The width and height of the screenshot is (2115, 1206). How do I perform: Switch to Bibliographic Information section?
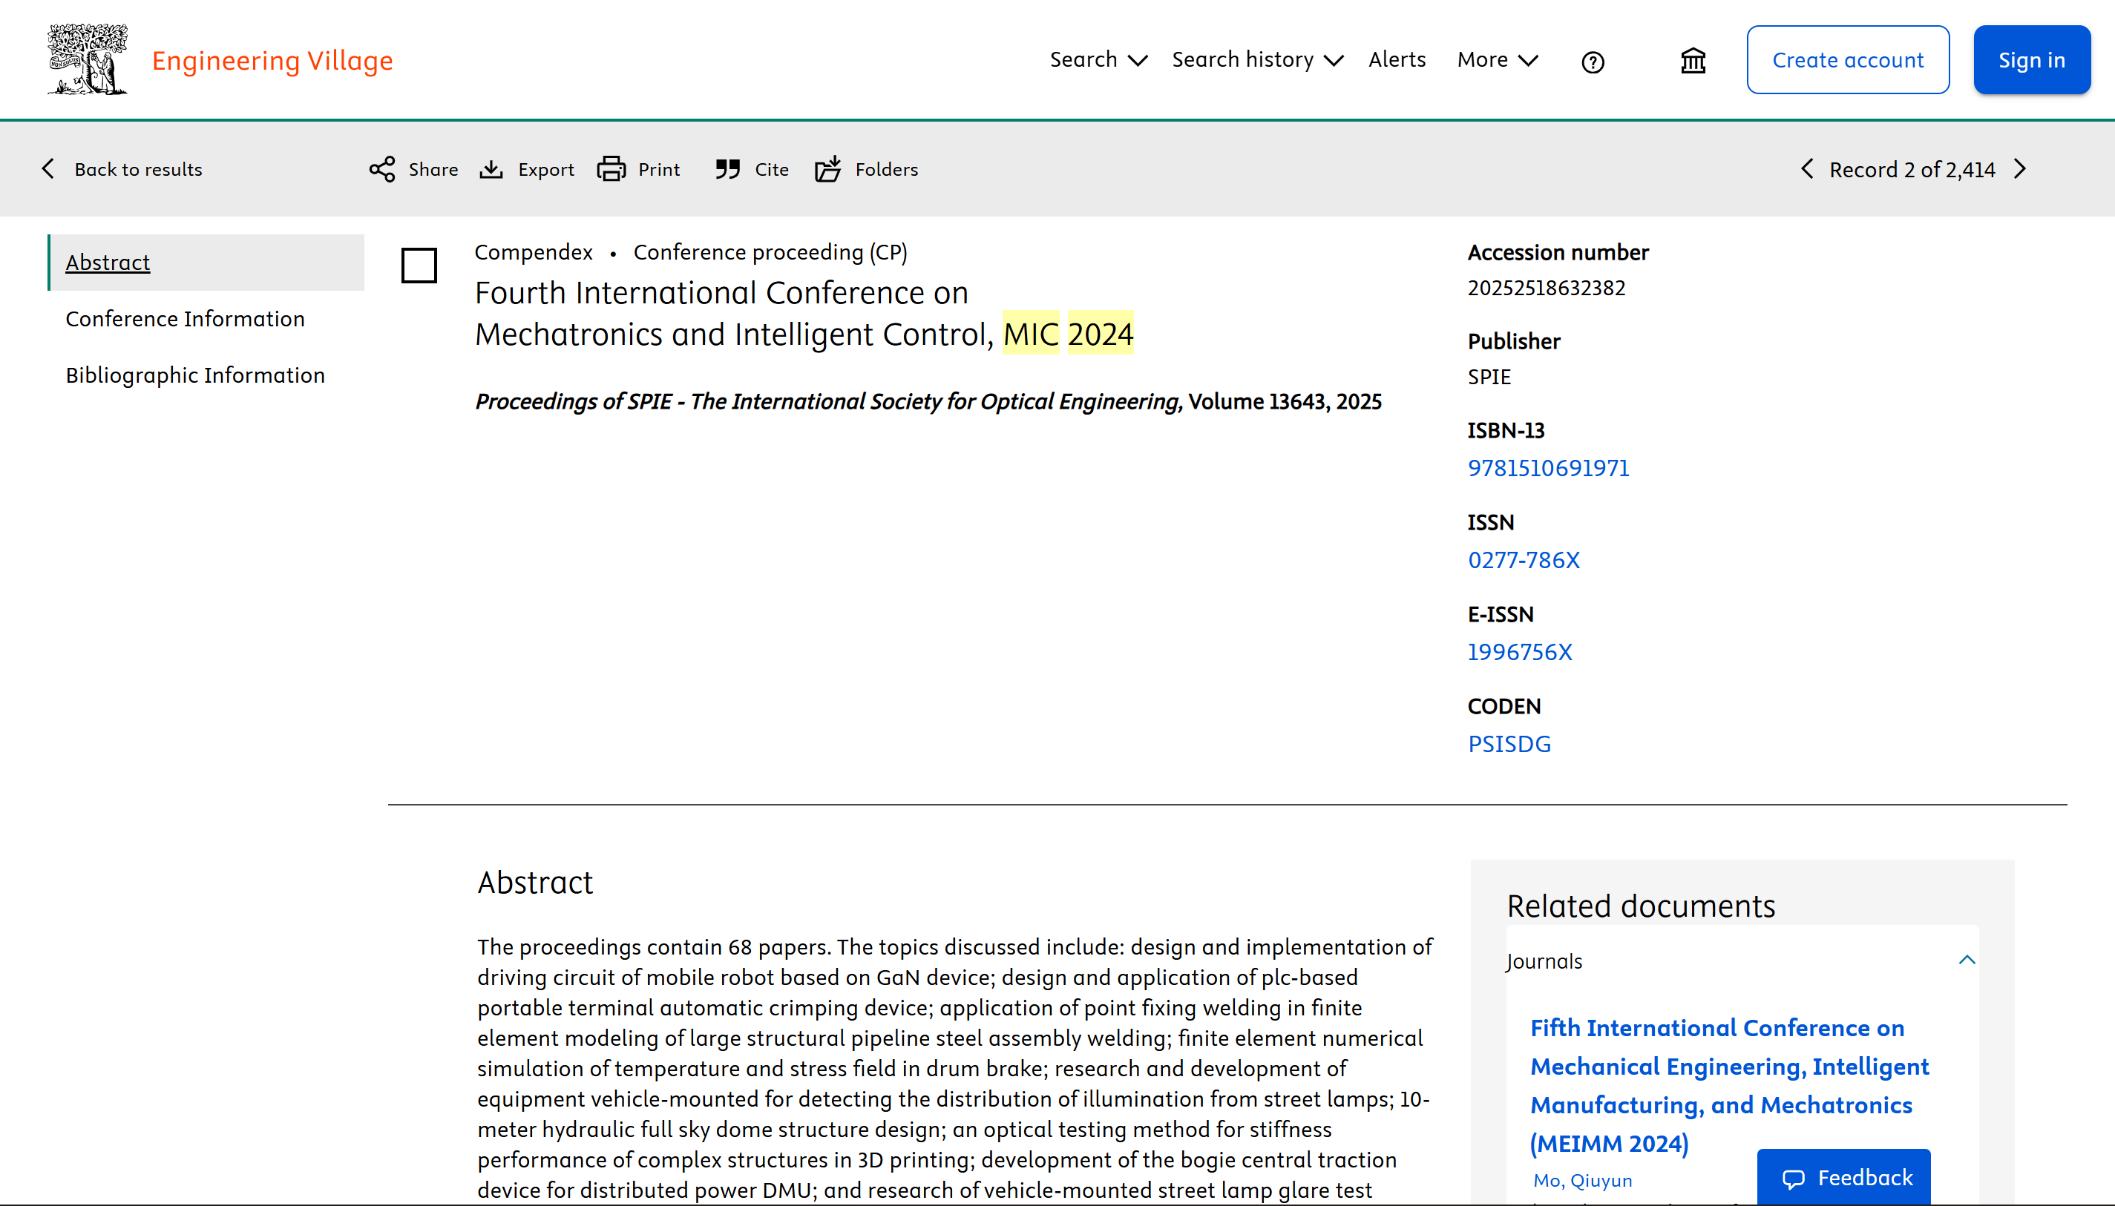pos(194,375)
